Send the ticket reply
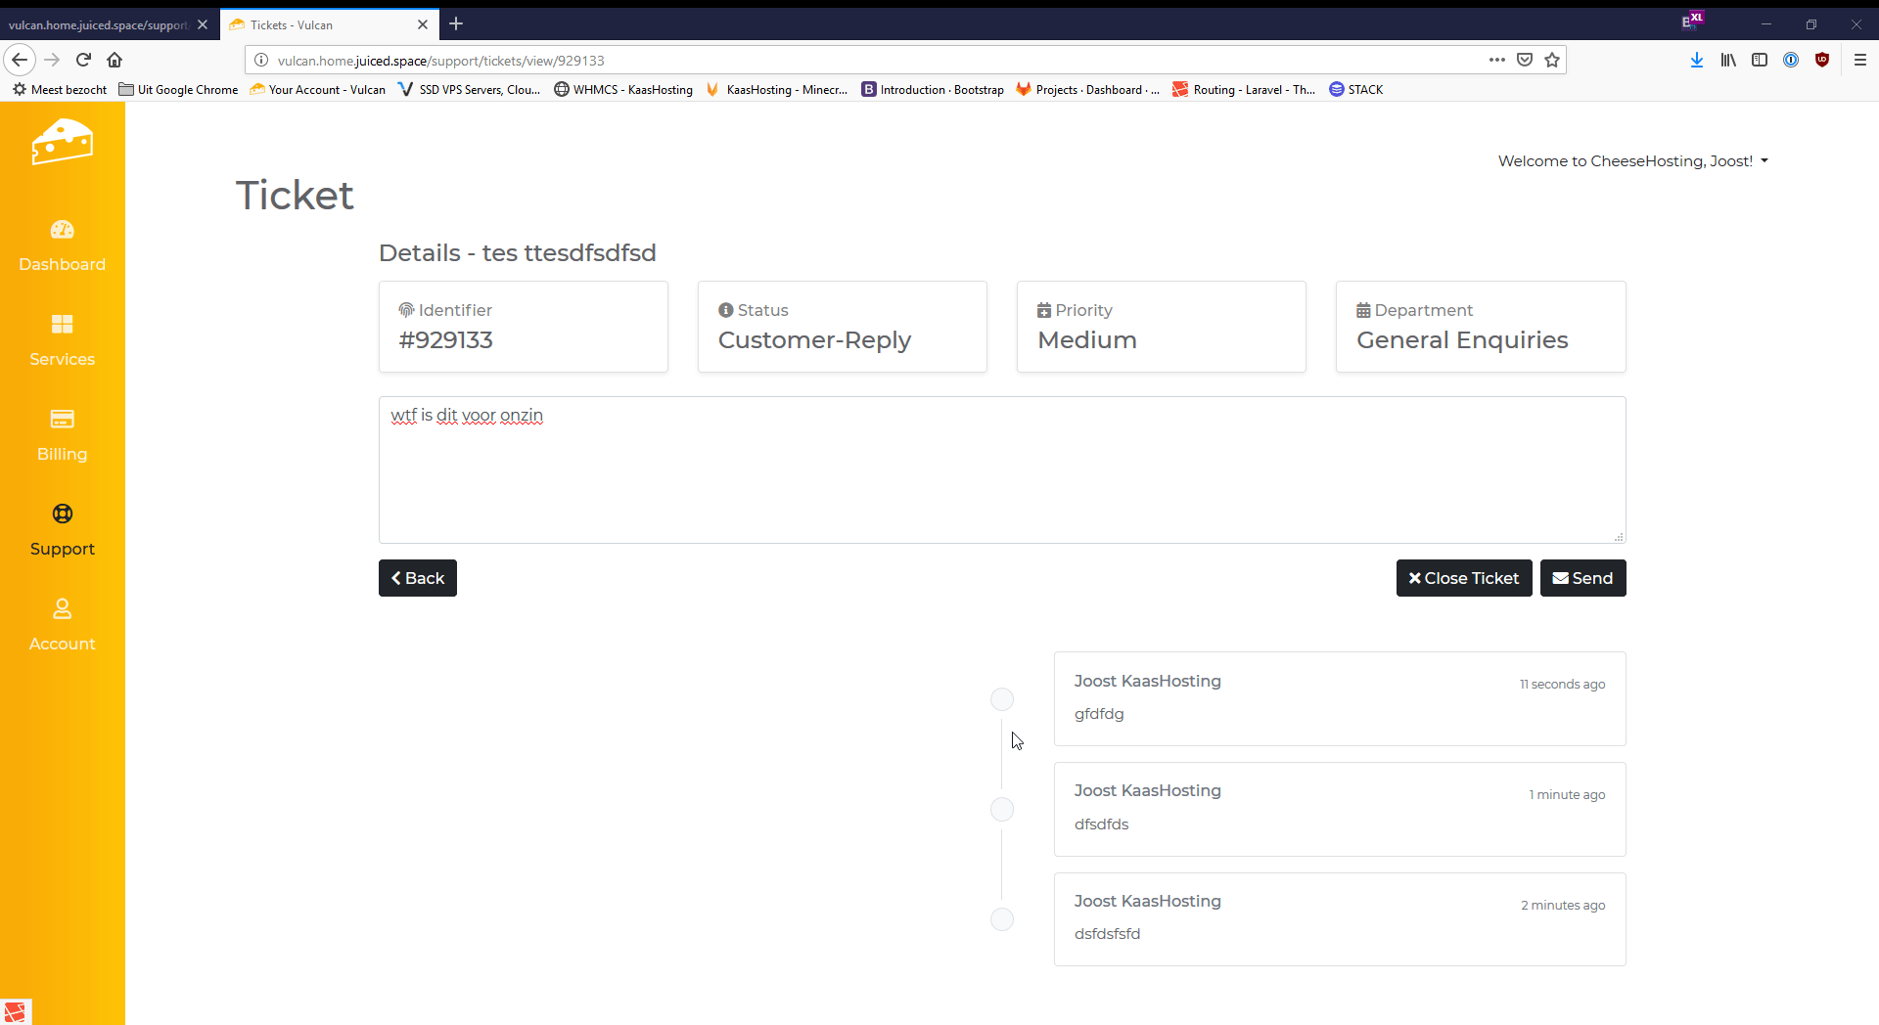Image resolution: width=1879 pixels, height=1025 pixels. [1582, 578]
